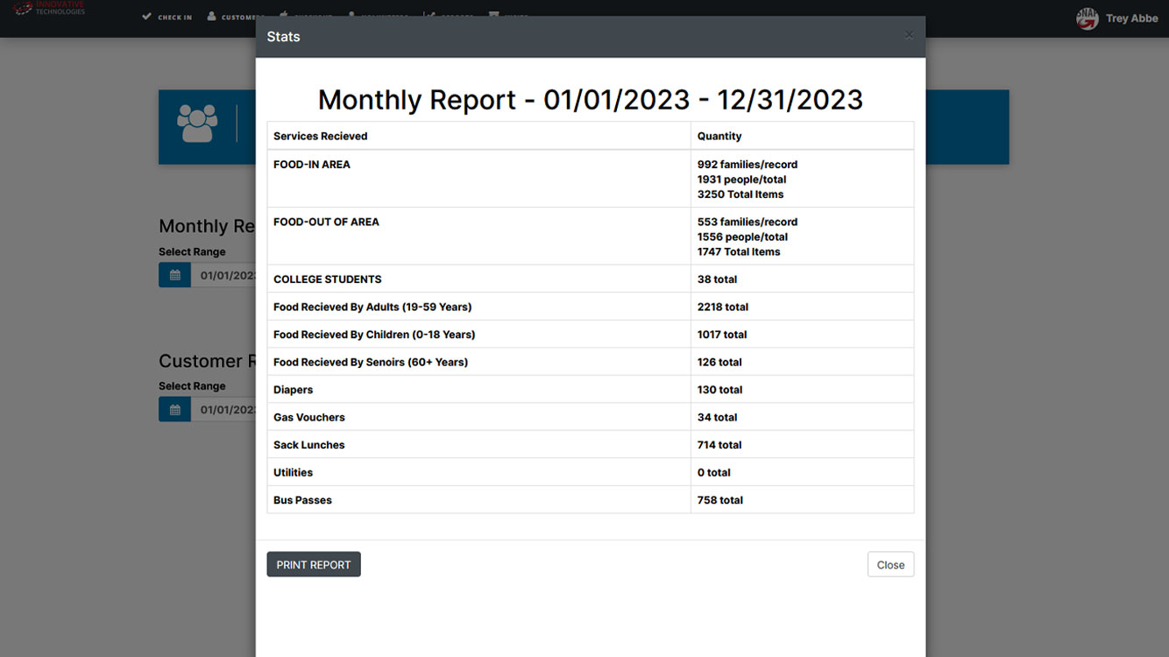Viewport: 1169px width, 657px height.
Task: Click the Innovative Technologies logo
Action: 49,9
